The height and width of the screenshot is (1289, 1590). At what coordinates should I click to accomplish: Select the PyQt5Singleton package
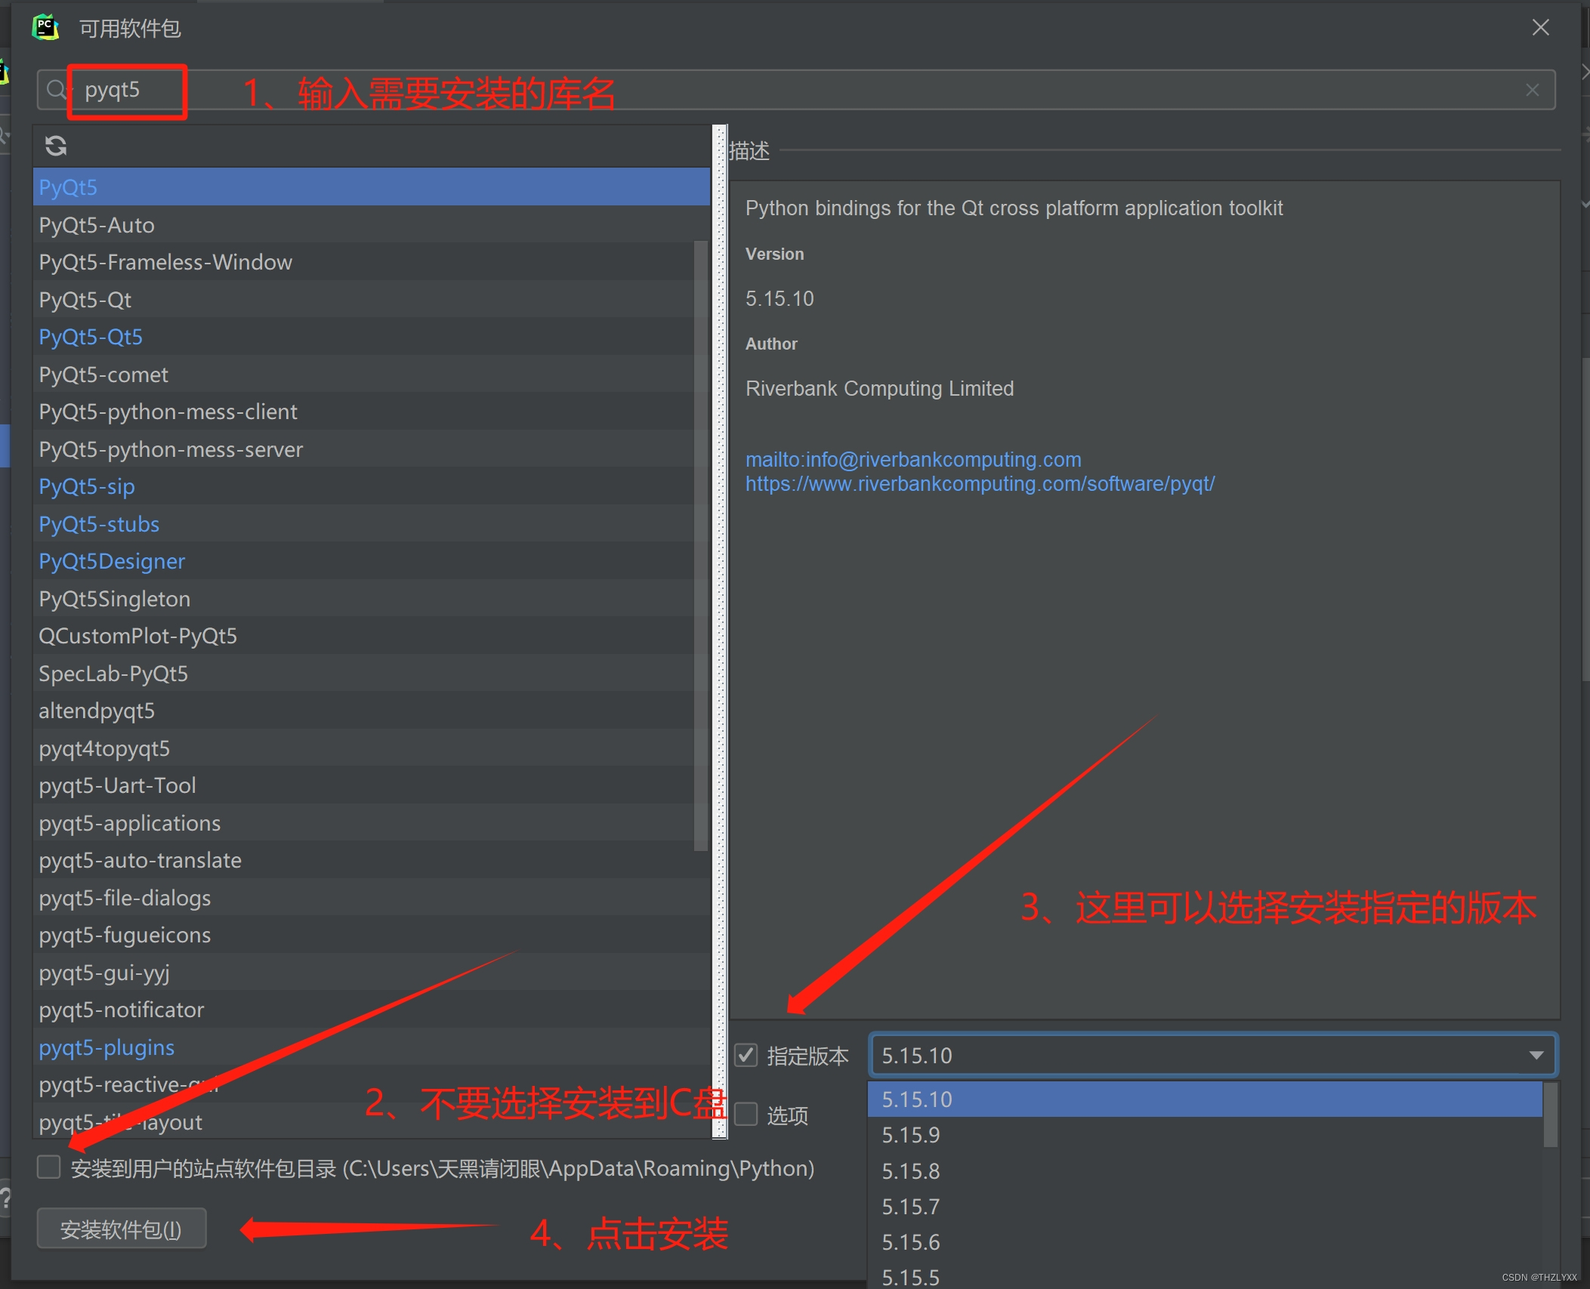click(364, 598)
